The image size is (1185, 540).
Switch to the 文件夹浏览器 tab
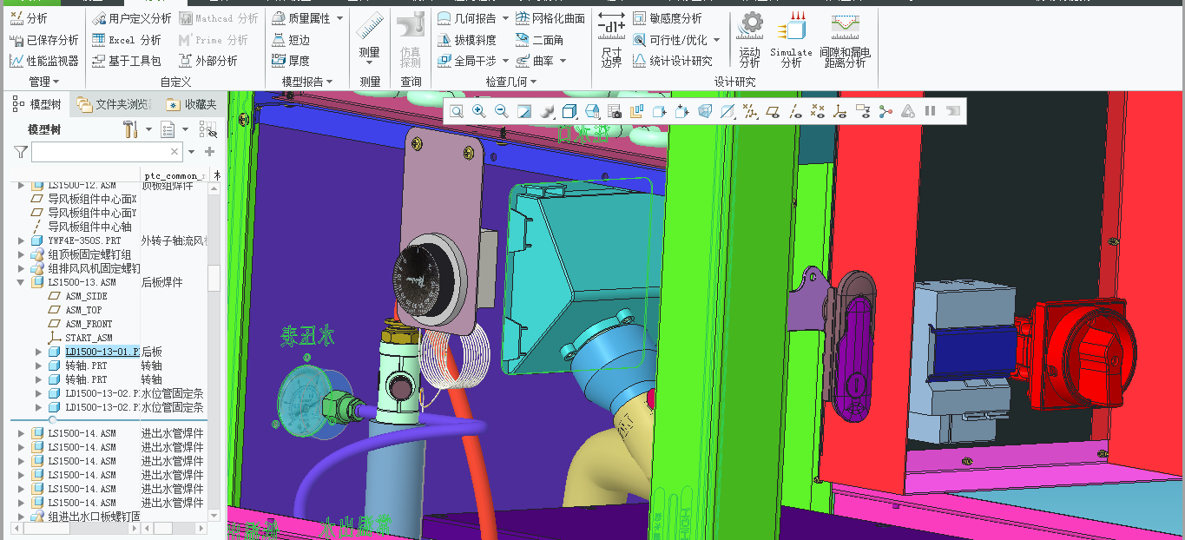114,104
